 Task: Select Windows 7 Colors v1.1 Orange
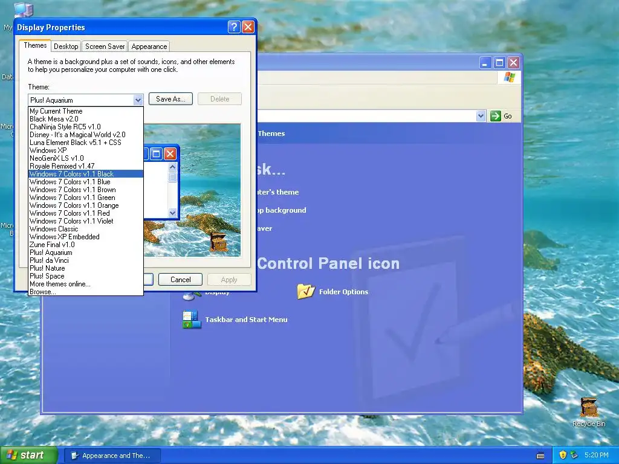(x=86, y=205)
